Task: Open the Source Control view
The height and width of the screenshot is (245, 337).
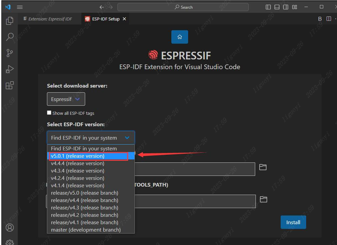Action: point(9,53)
